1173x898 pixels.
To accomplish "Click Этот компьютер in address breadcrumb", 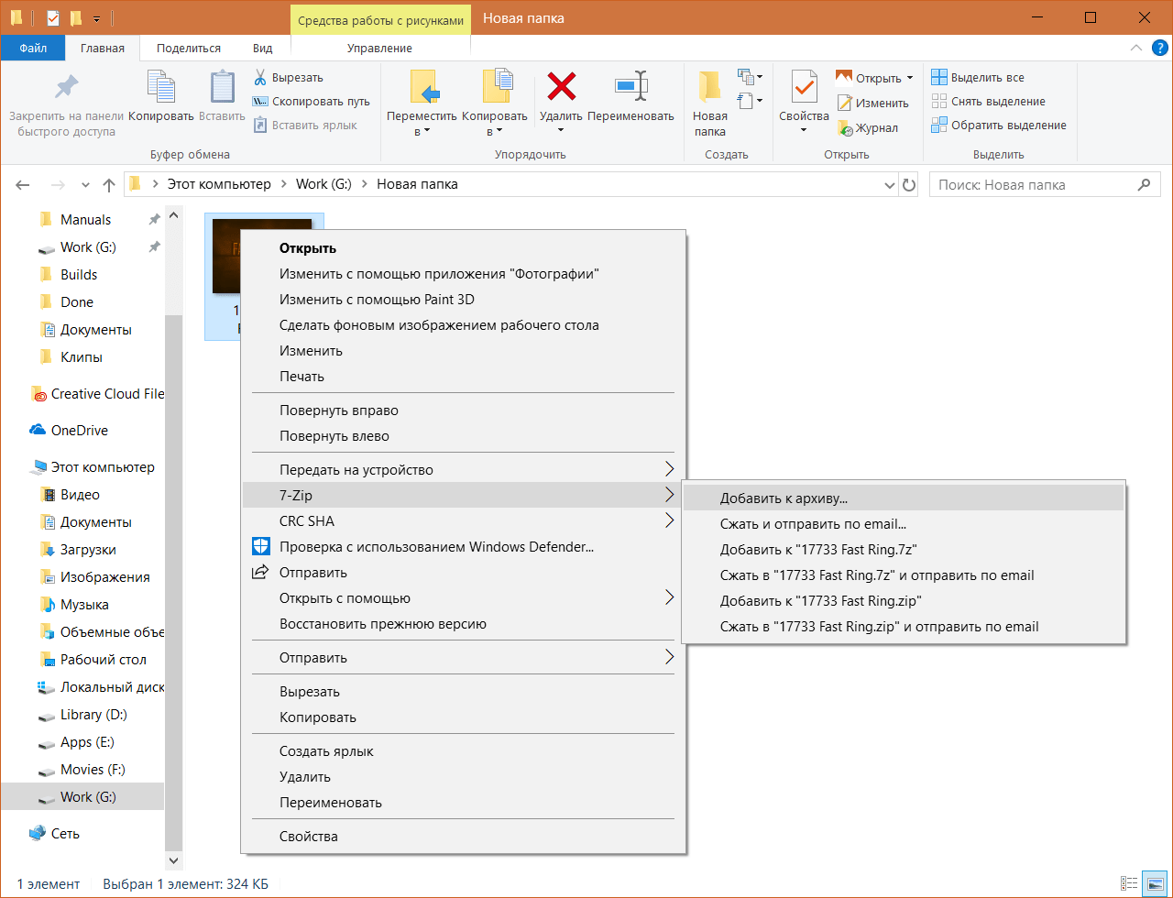I will (x=219, y=184).
